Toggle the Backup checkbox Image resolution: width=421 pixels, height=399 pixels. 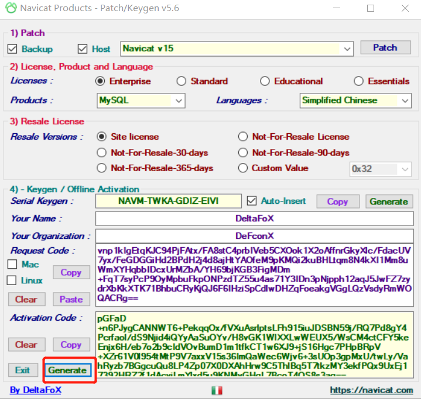12,49
